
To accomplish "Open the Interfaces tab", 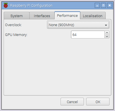I will [x=42, y=16].
